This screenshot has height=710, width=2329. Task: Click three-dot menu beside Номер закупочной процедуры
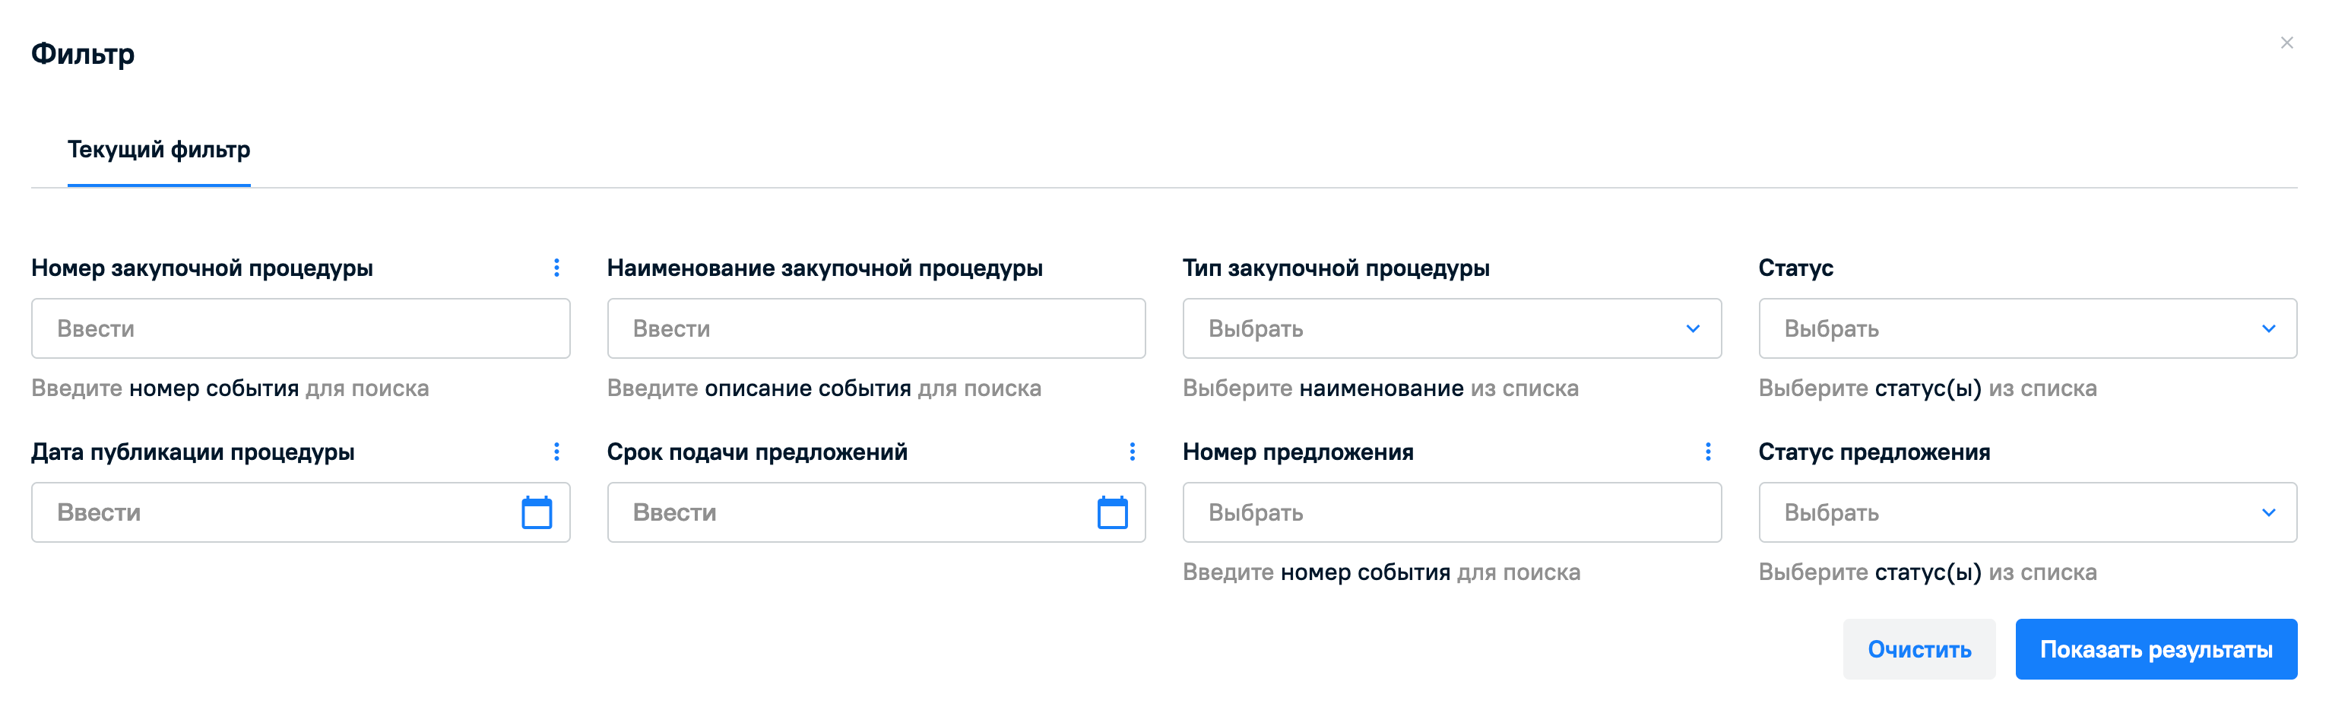pyautogui.click(x=556, y=268)
